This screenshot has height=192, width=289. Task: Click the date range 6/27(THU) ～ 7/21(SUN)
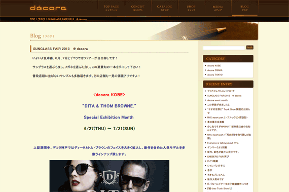(110, 129)
